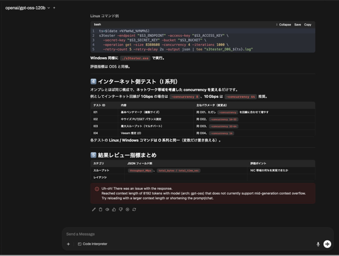The width and height of the screenshot is (339, 256).
Task: Give the response a thumbs up
Action: coord(114,210)
